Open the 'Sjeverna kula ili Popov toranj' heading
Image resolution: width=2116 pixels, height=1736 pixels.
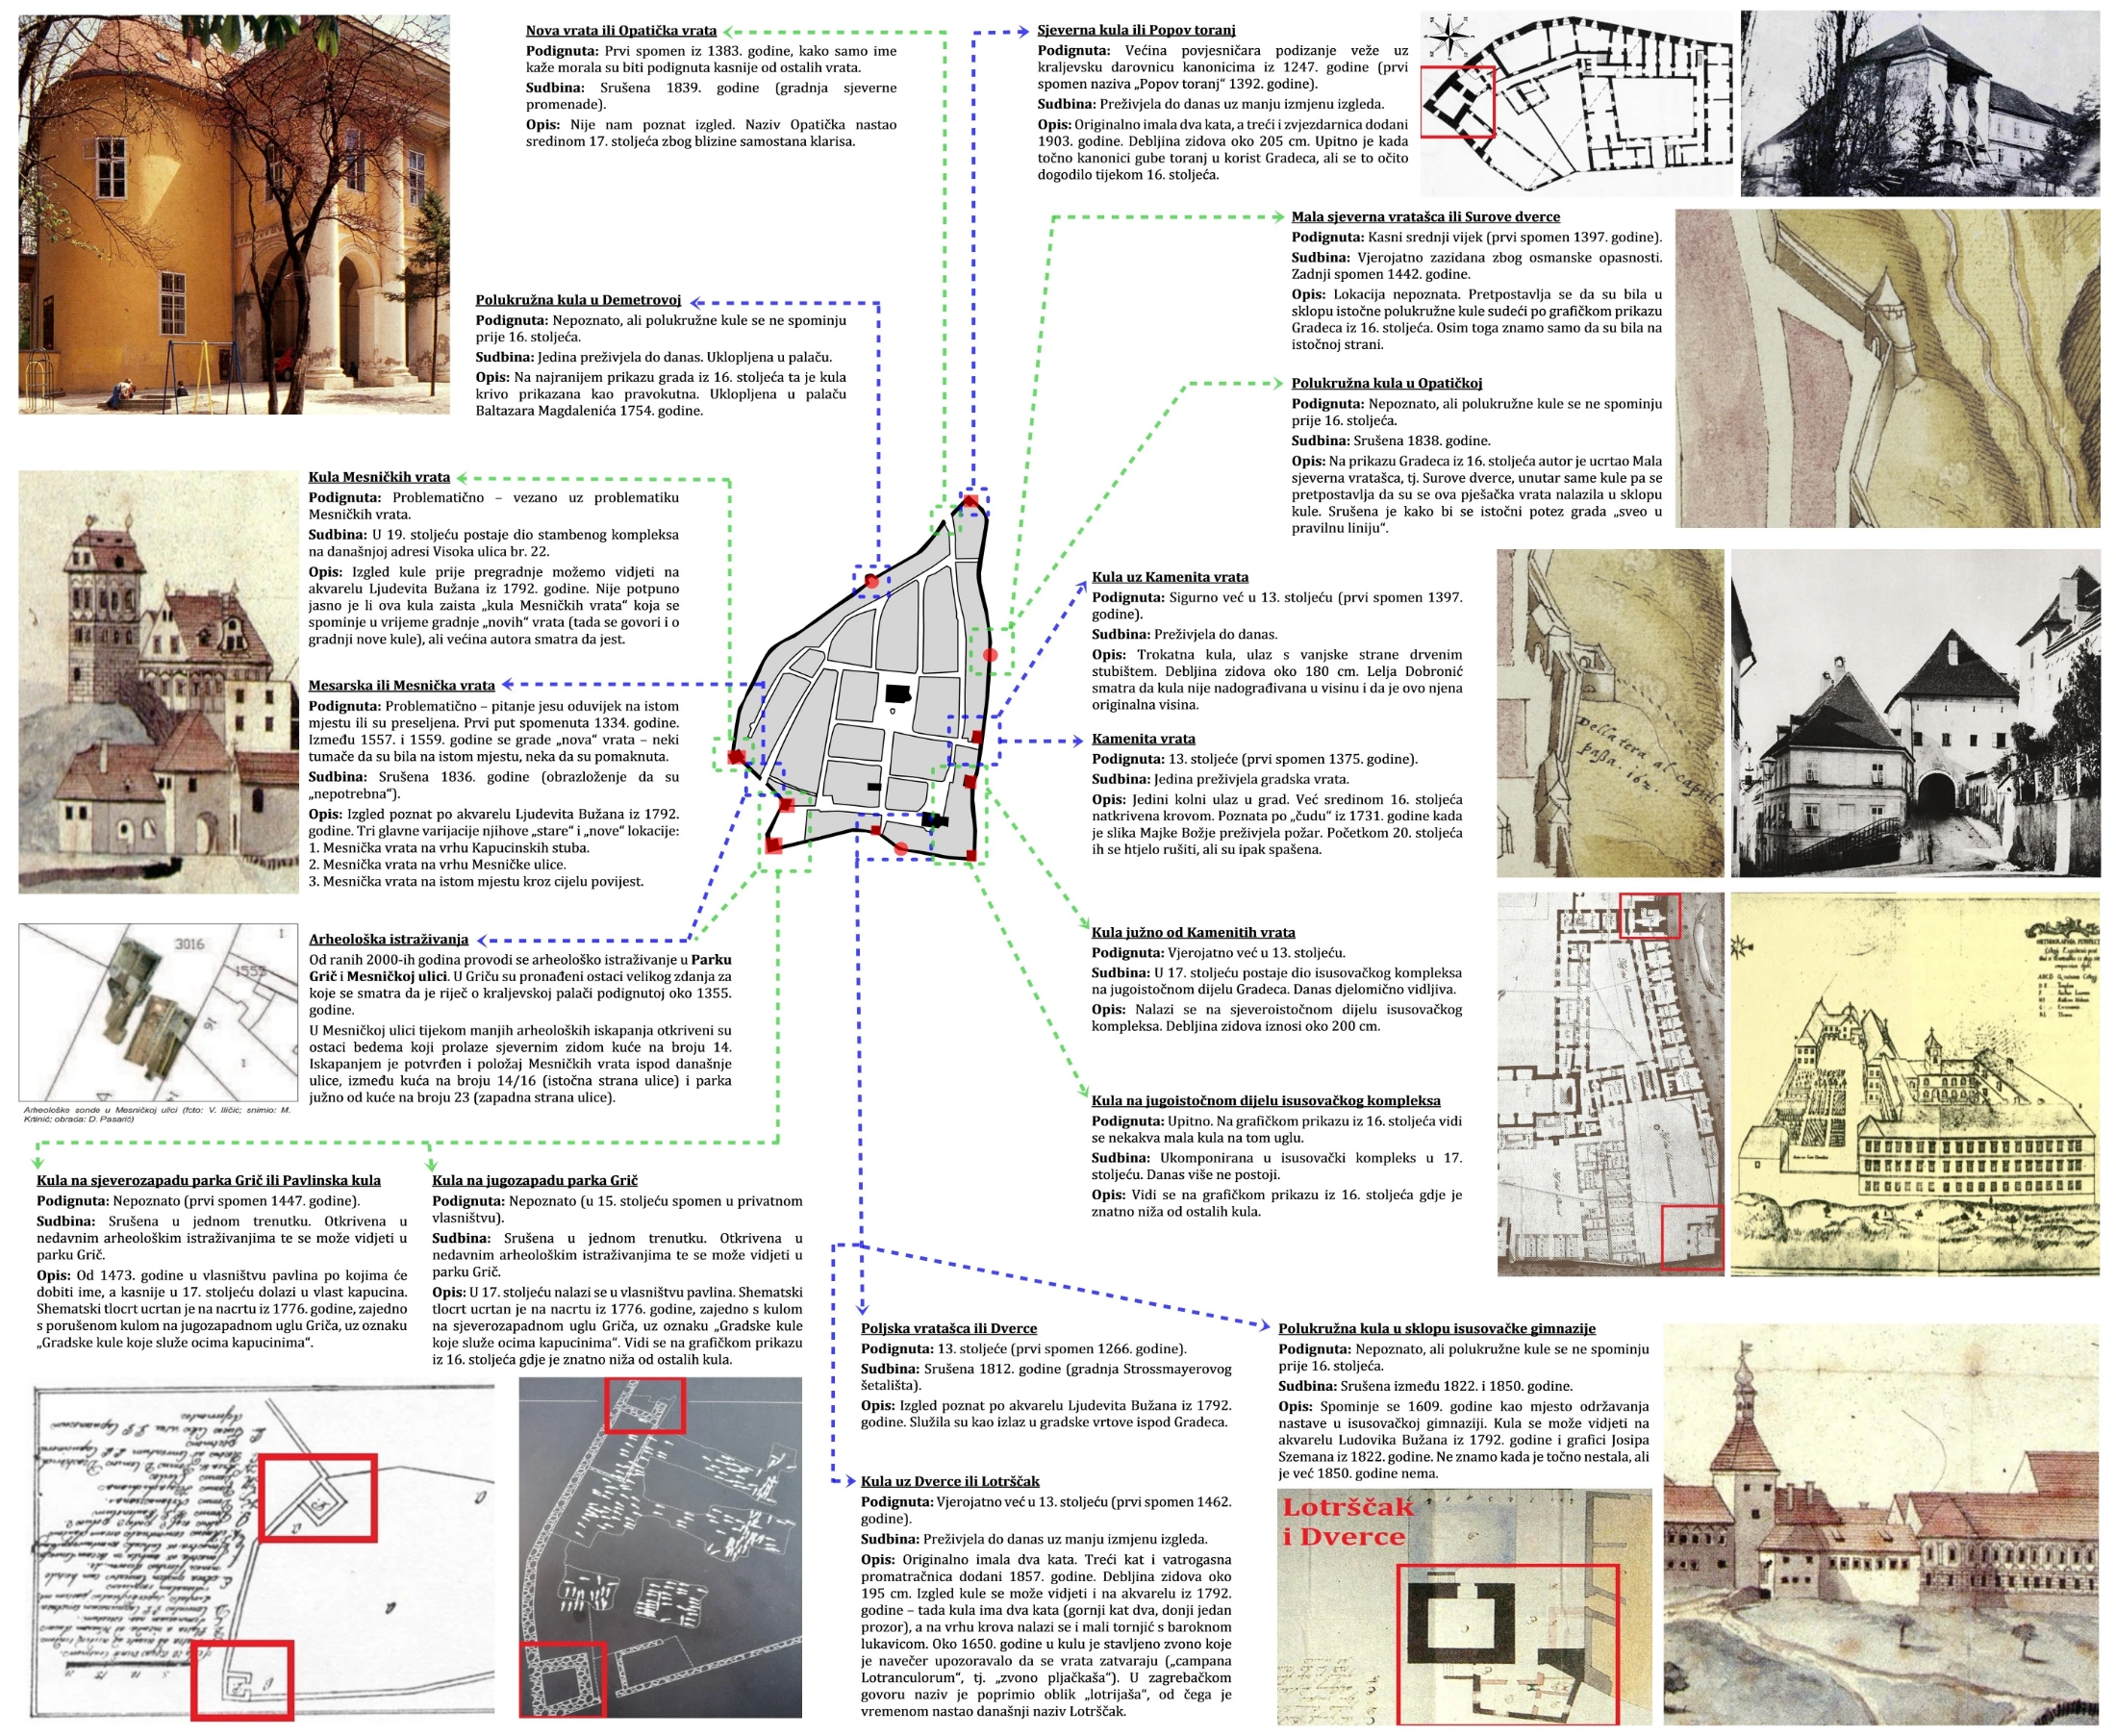click(x=1135, y=30)
